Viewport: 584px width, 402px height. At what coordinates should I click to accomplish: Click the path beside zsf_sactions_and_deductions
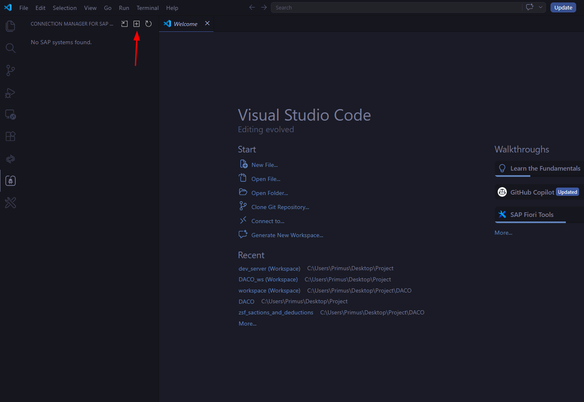372,312
